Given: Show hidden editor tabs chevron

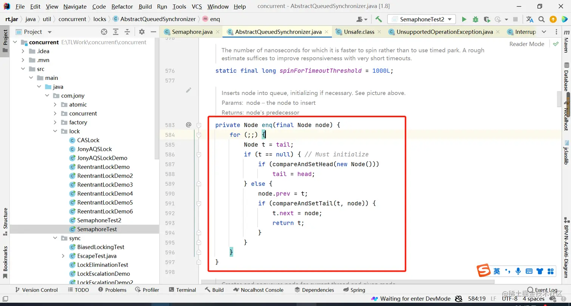Looking at the screenshot, I should click(x=544, y=32).
